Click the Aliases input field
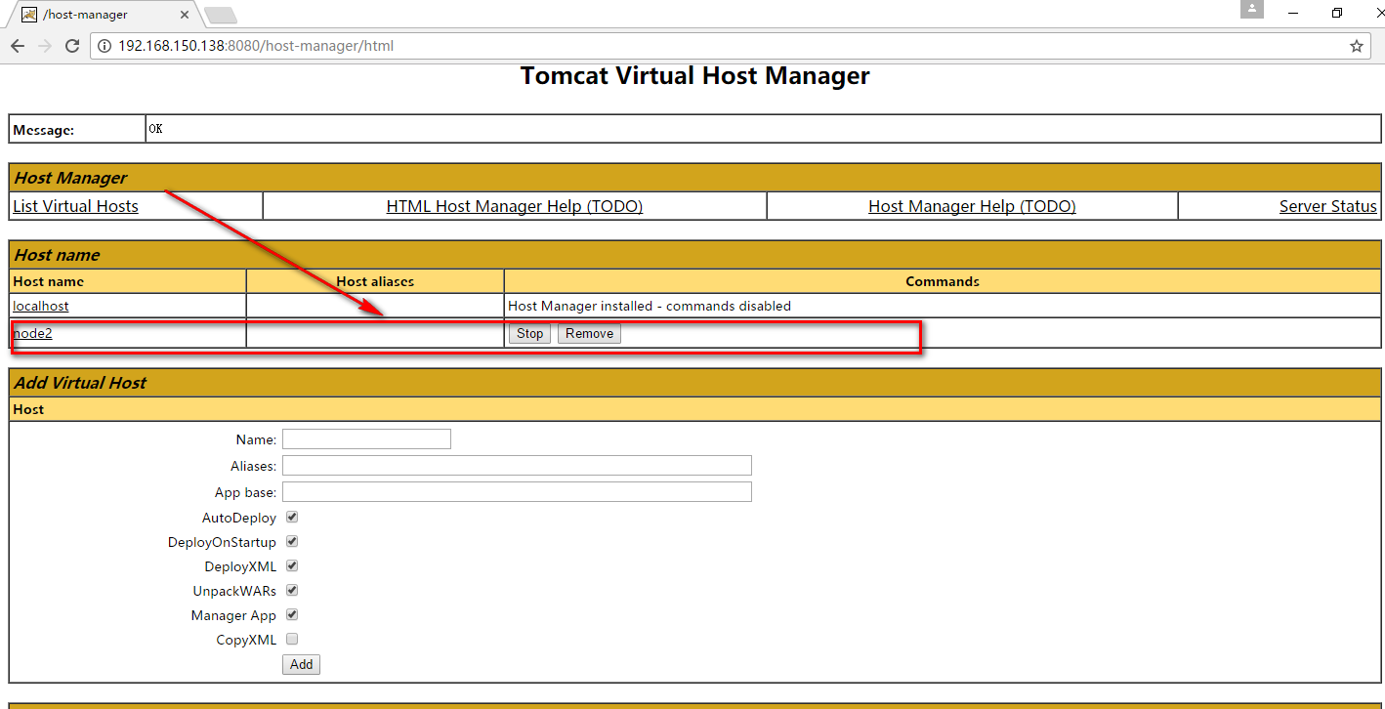Screen dimensions: 1385x709 tap(517, 466)
